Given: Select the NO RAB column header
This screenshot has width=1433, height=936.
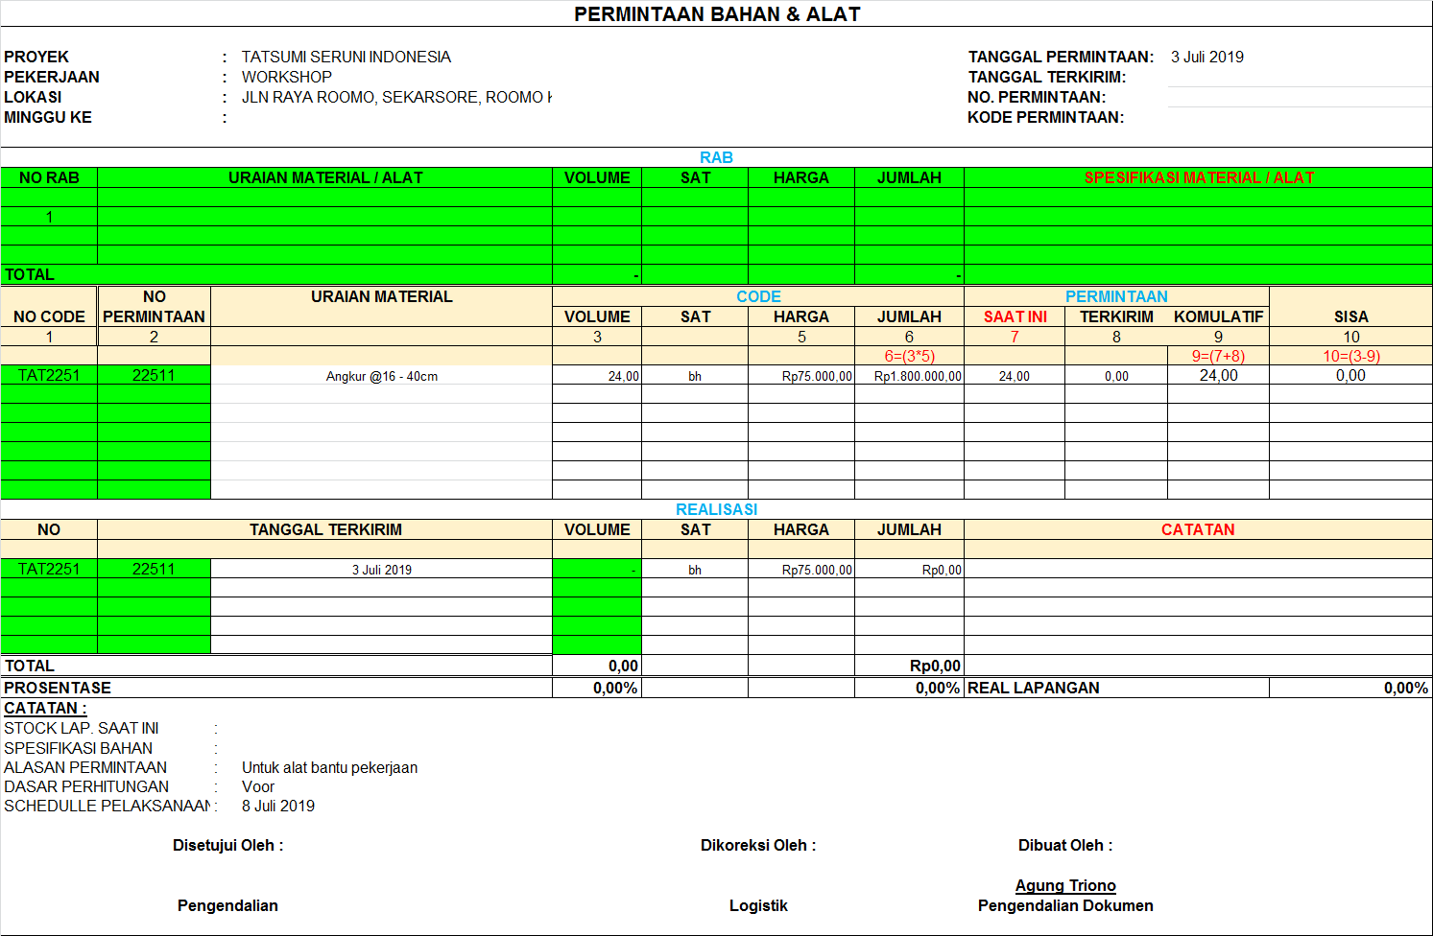Looking at the screenshot, I should coord(49,177).
